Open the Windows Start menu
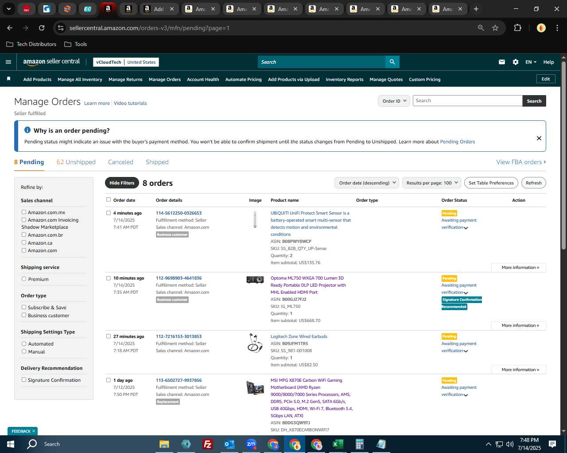The image size is (567, 453). (x=11, y=444)
